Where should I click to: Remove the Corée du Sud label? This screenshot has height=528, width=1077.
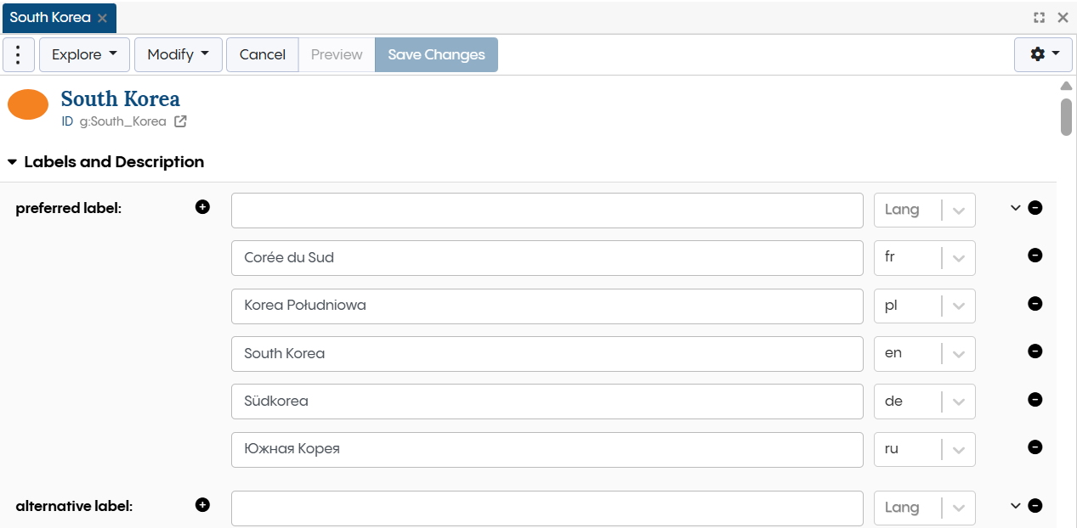(x=1034, y=256)
